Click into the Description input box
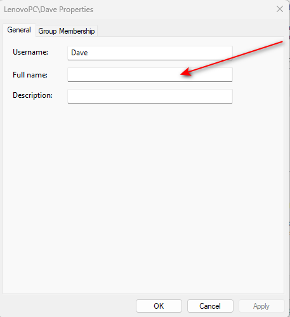The height and width of the screenshot is (317, 290). tap(150, 97)
